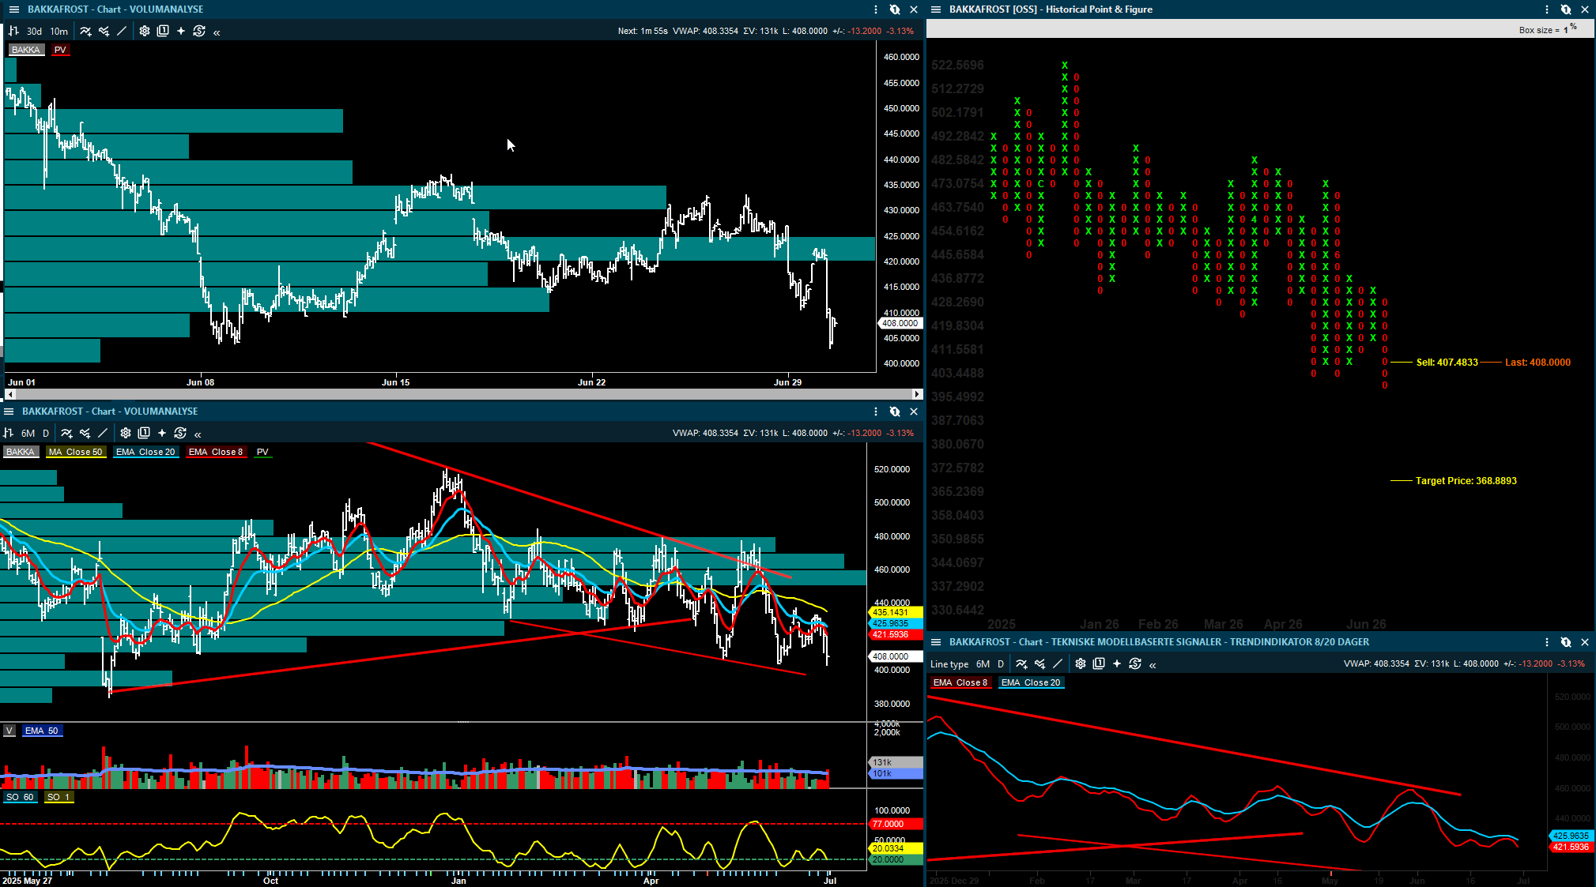Add indicator in TRENDINDIKATOR chart toolbar
The height and width of the screenshot is (887, 1596).
coord(1021,663)
